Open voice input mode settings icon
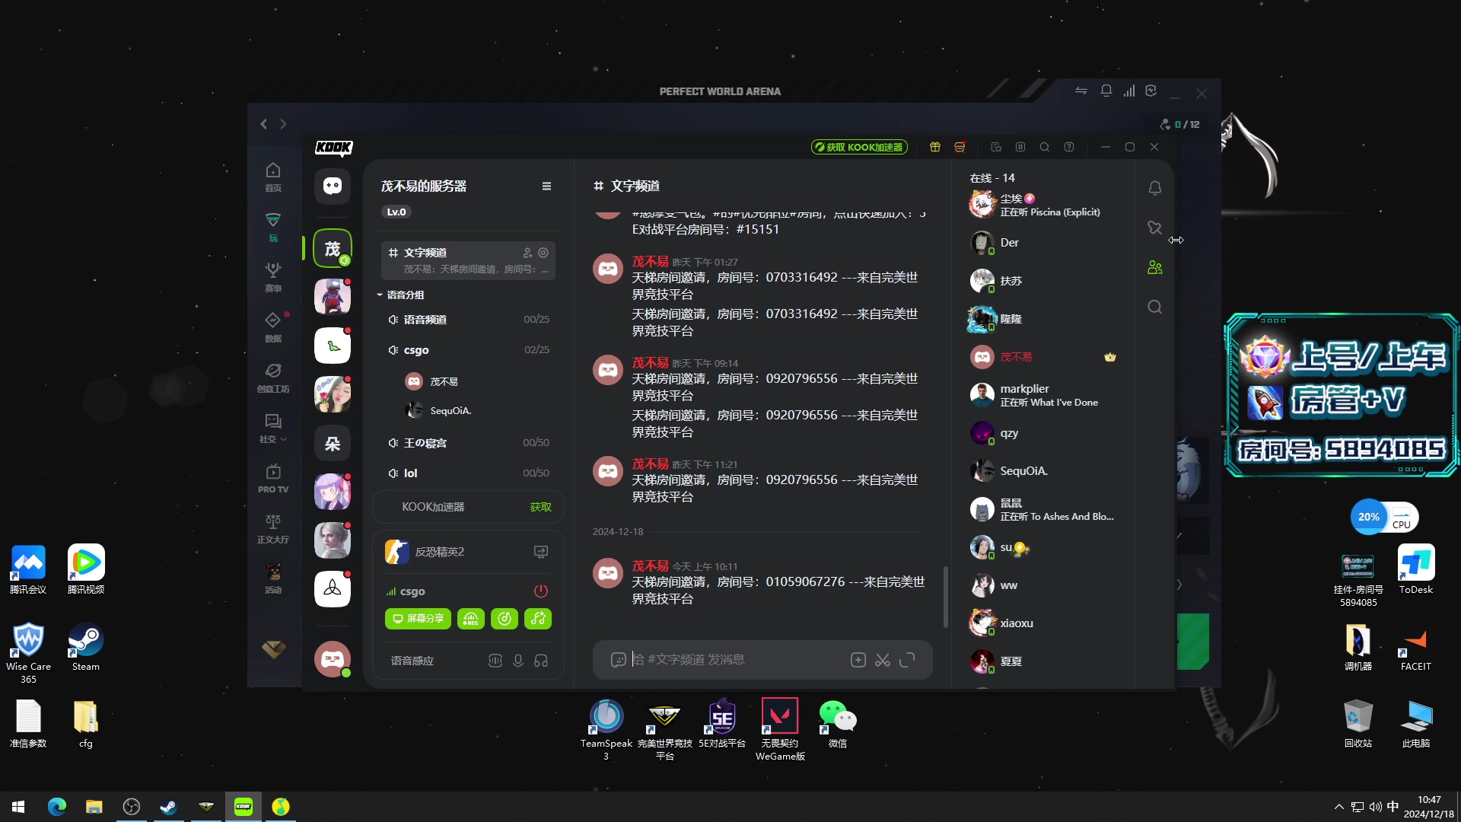The image size is (1461, 822). [x=495, y=661]
